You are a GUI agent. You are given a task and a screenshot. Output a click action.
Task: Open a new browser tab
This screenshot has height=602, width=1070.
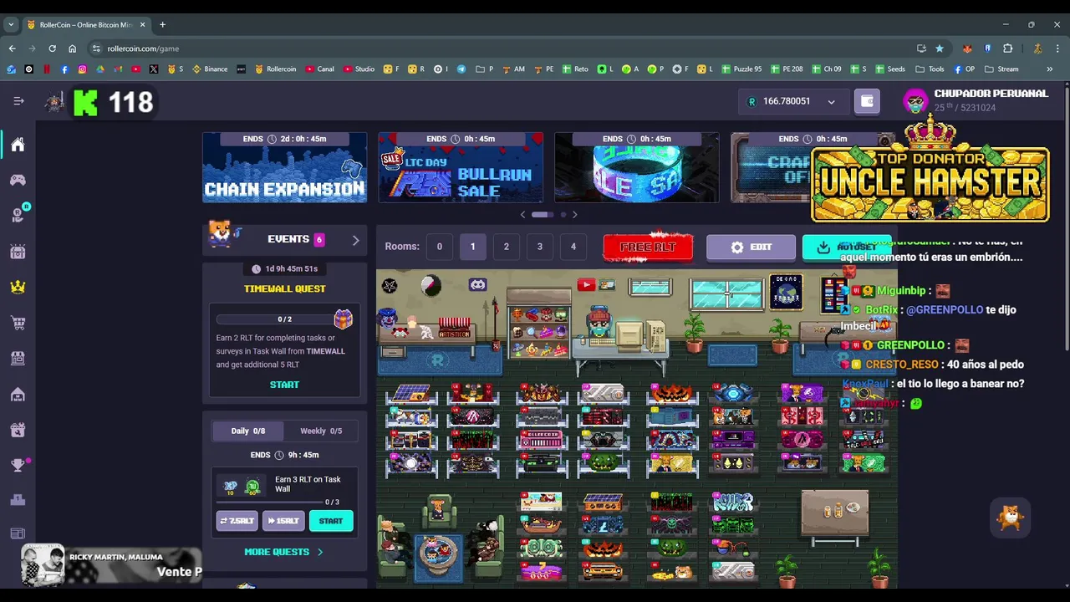click(162, 24)
